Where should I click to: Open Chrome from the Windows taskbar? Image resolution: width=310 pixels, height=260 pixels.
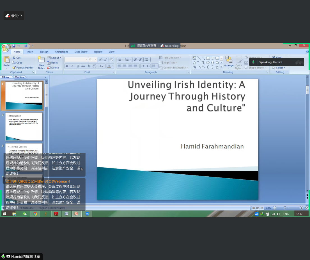[35, 214]
